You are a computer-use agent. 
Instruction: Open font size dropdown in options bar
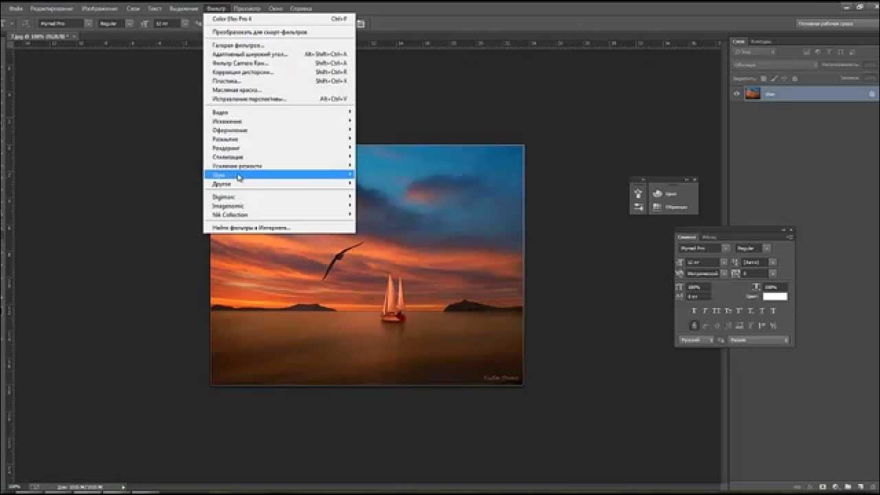tap(185, 23)
